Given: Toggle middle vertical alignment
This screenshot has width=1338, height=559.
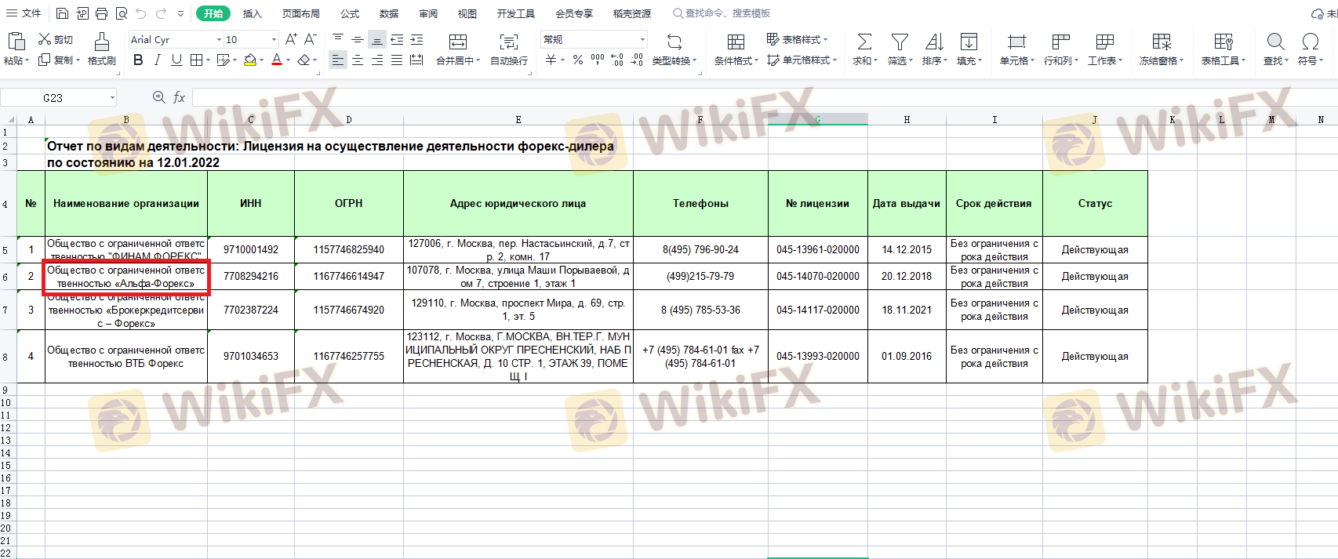Looking at the screenshot, I should point(358,39).
